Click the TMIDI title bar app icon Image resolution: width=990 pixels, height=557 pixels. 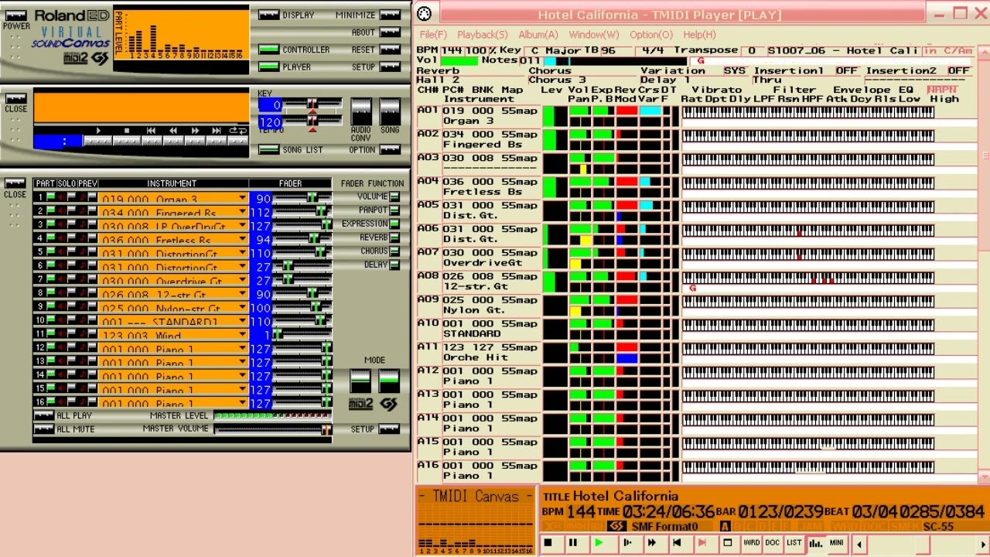424,14
